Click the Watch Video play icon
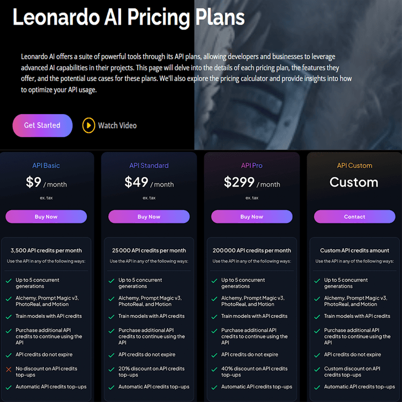Viewport: 402px width, 402px height. 88,125
